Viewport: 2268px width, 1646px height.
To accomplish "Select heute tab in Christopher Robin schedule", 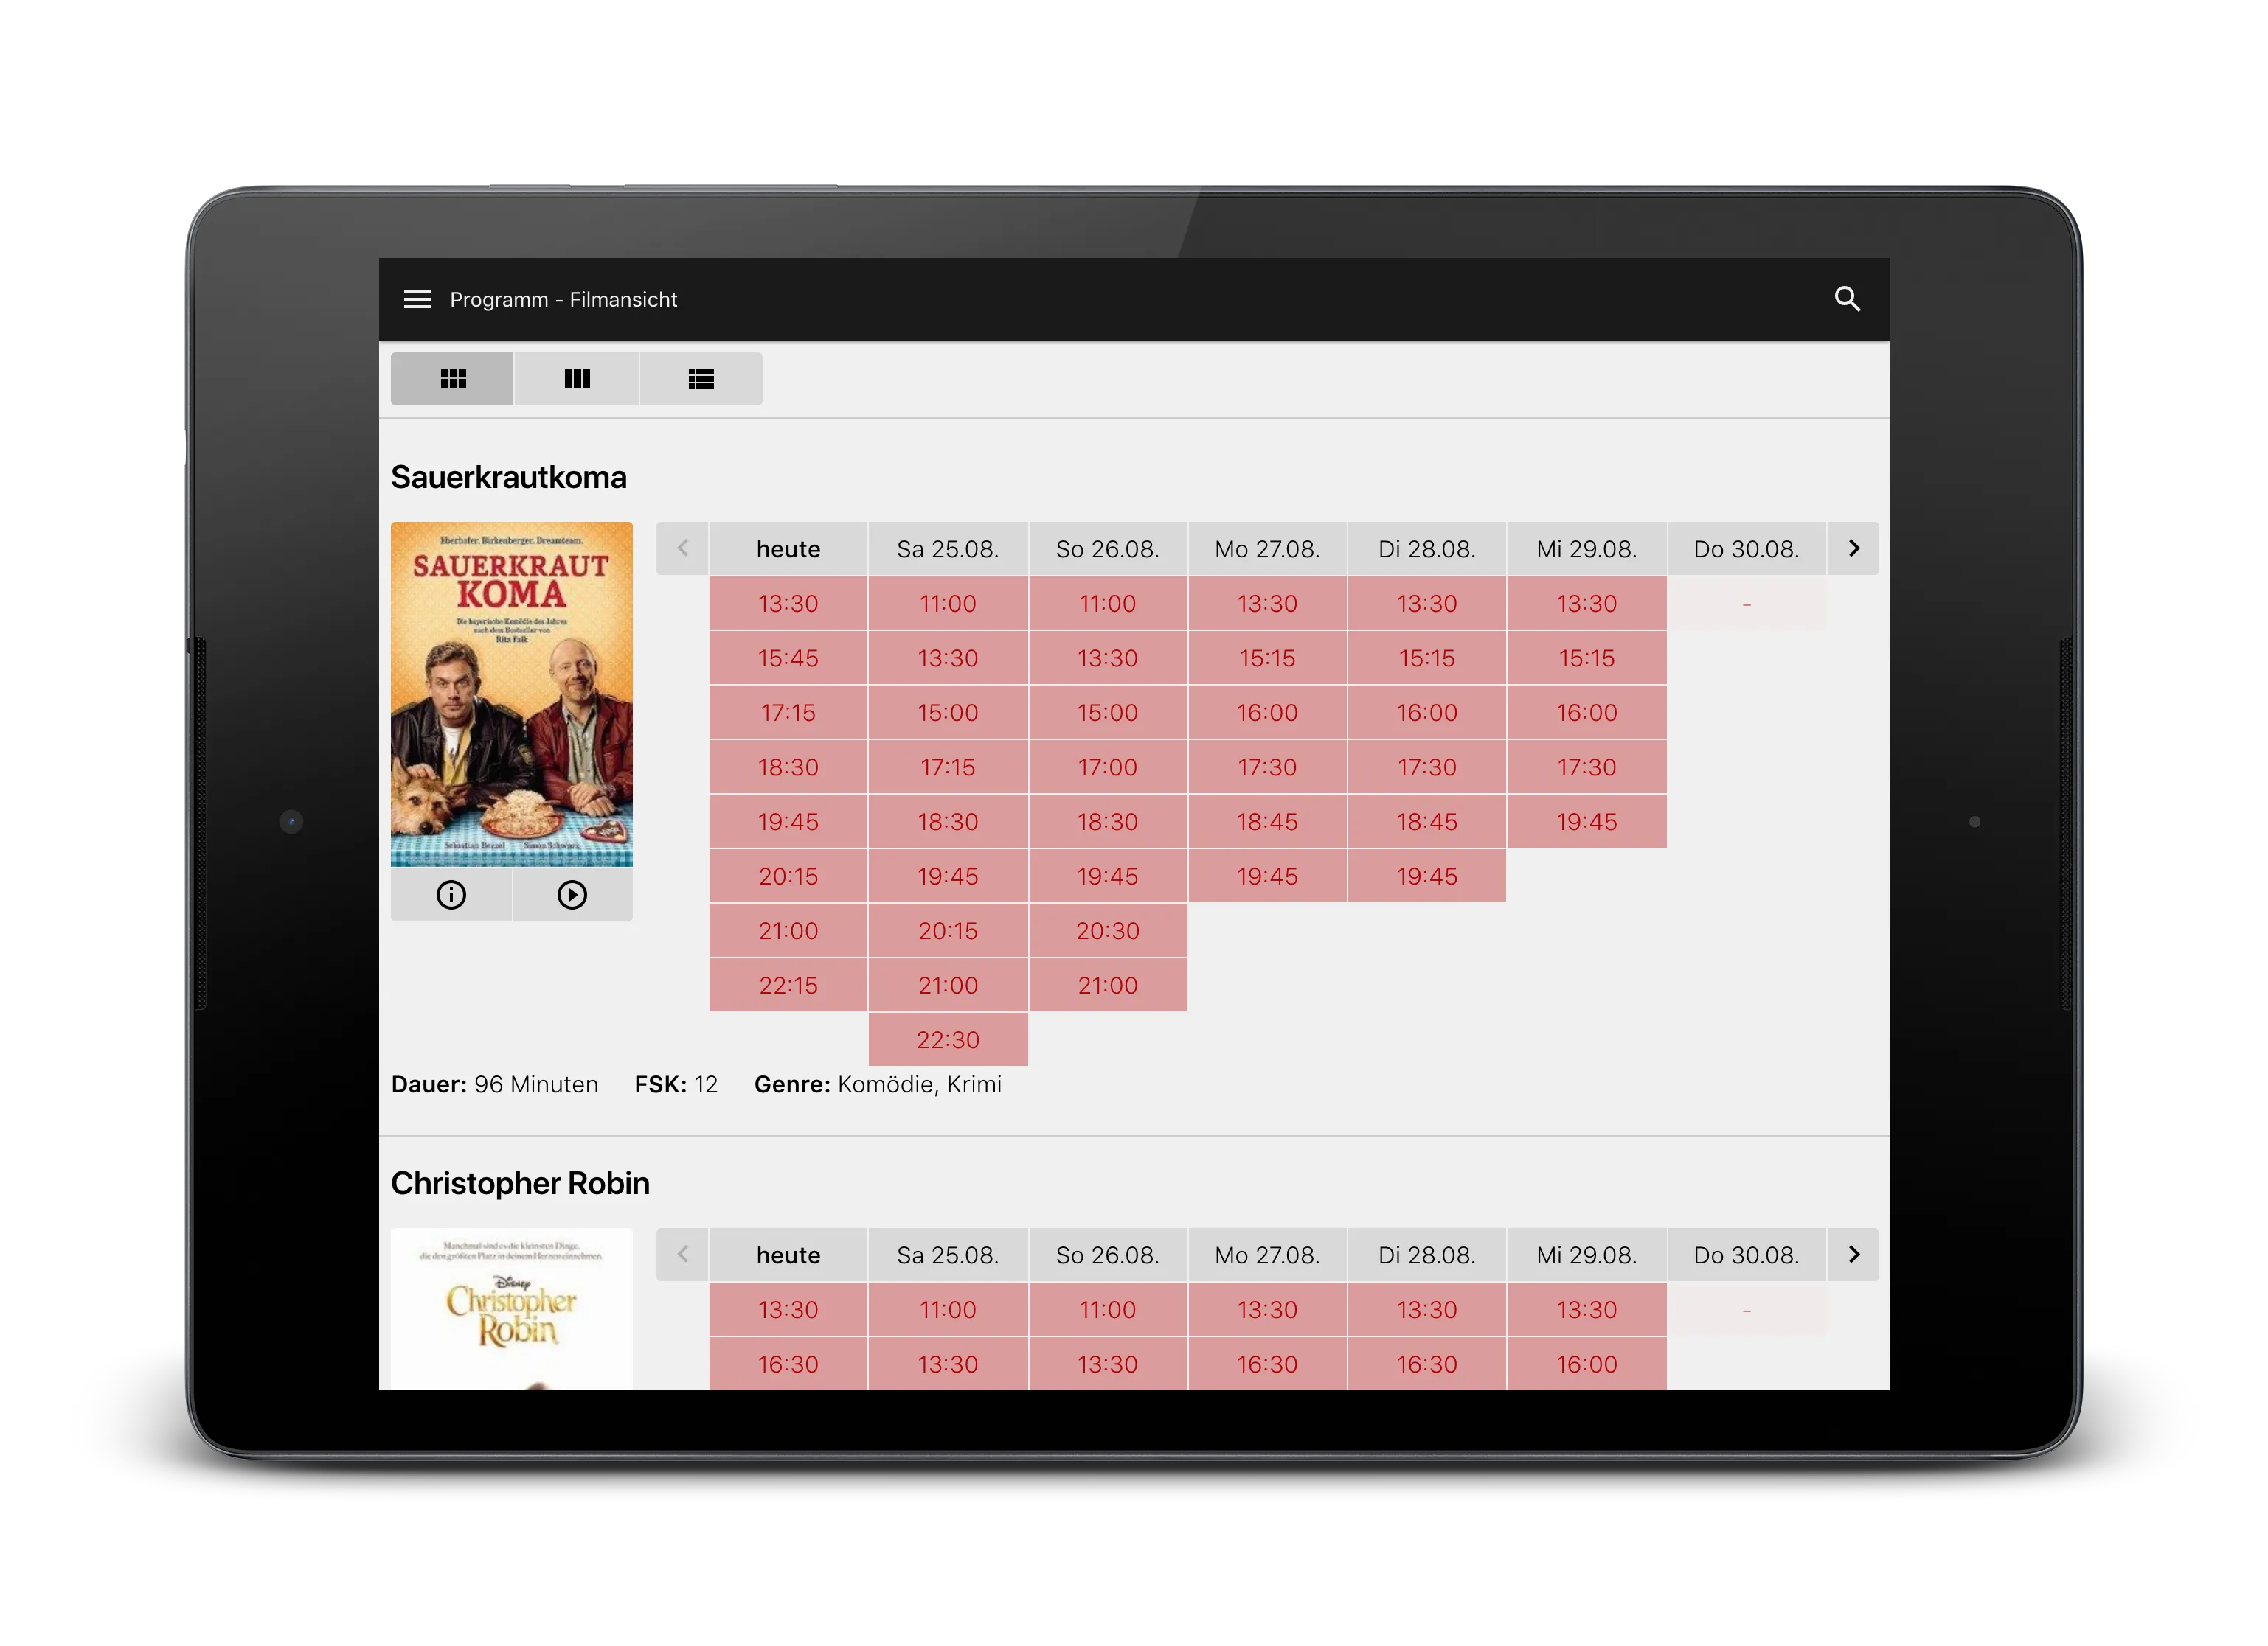I will click(x=789, y=1255).
